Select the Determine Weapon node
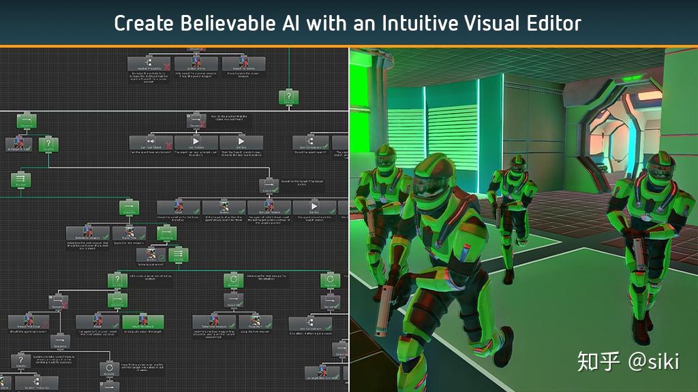Viewport: 698px width, 392px height. tap(213, 323)
